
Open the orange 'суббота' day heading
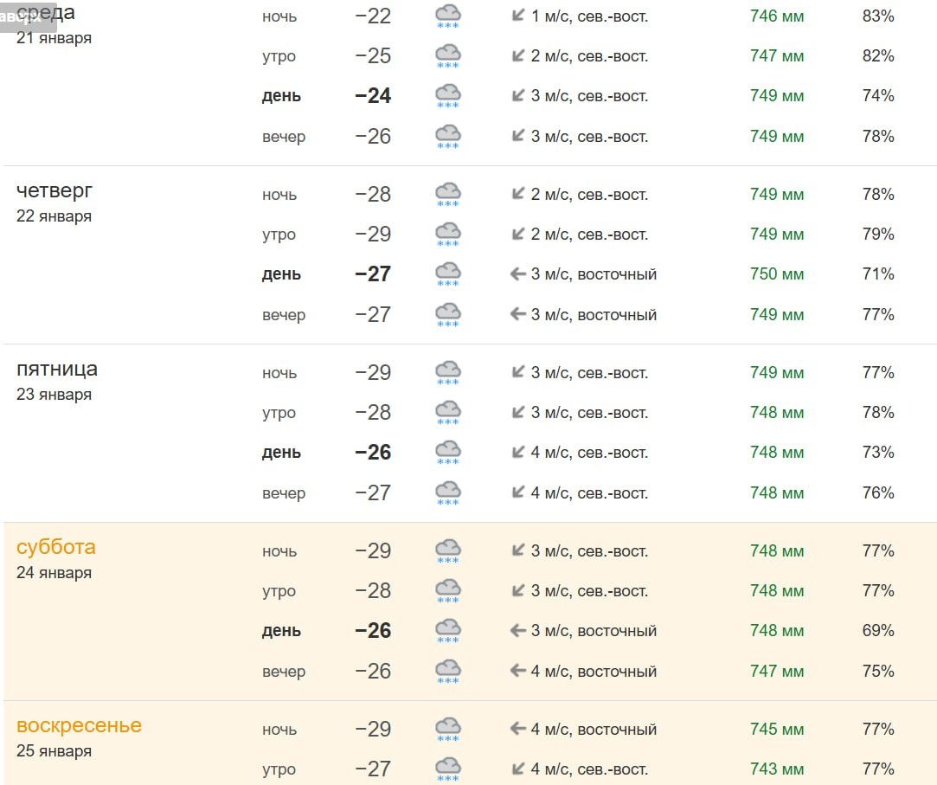55,547
